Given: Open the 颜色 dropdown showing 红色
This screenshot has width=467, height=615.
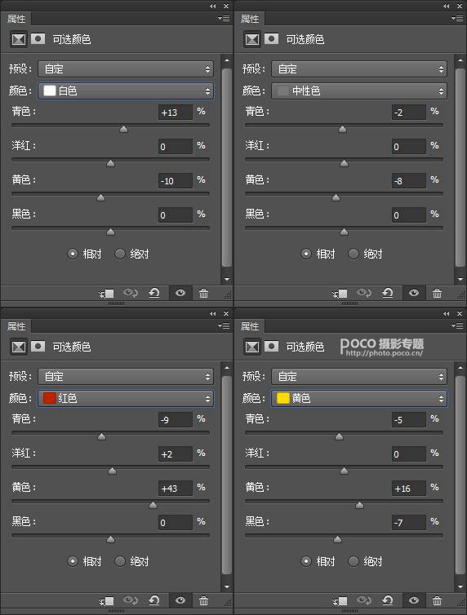Looking at the screenshot, I should tap(126, 399).
